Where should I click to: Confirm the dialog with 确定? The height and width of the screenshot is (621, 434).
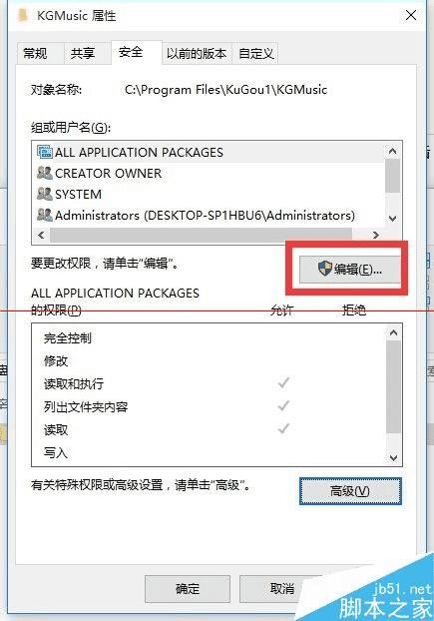coord(188,588)
